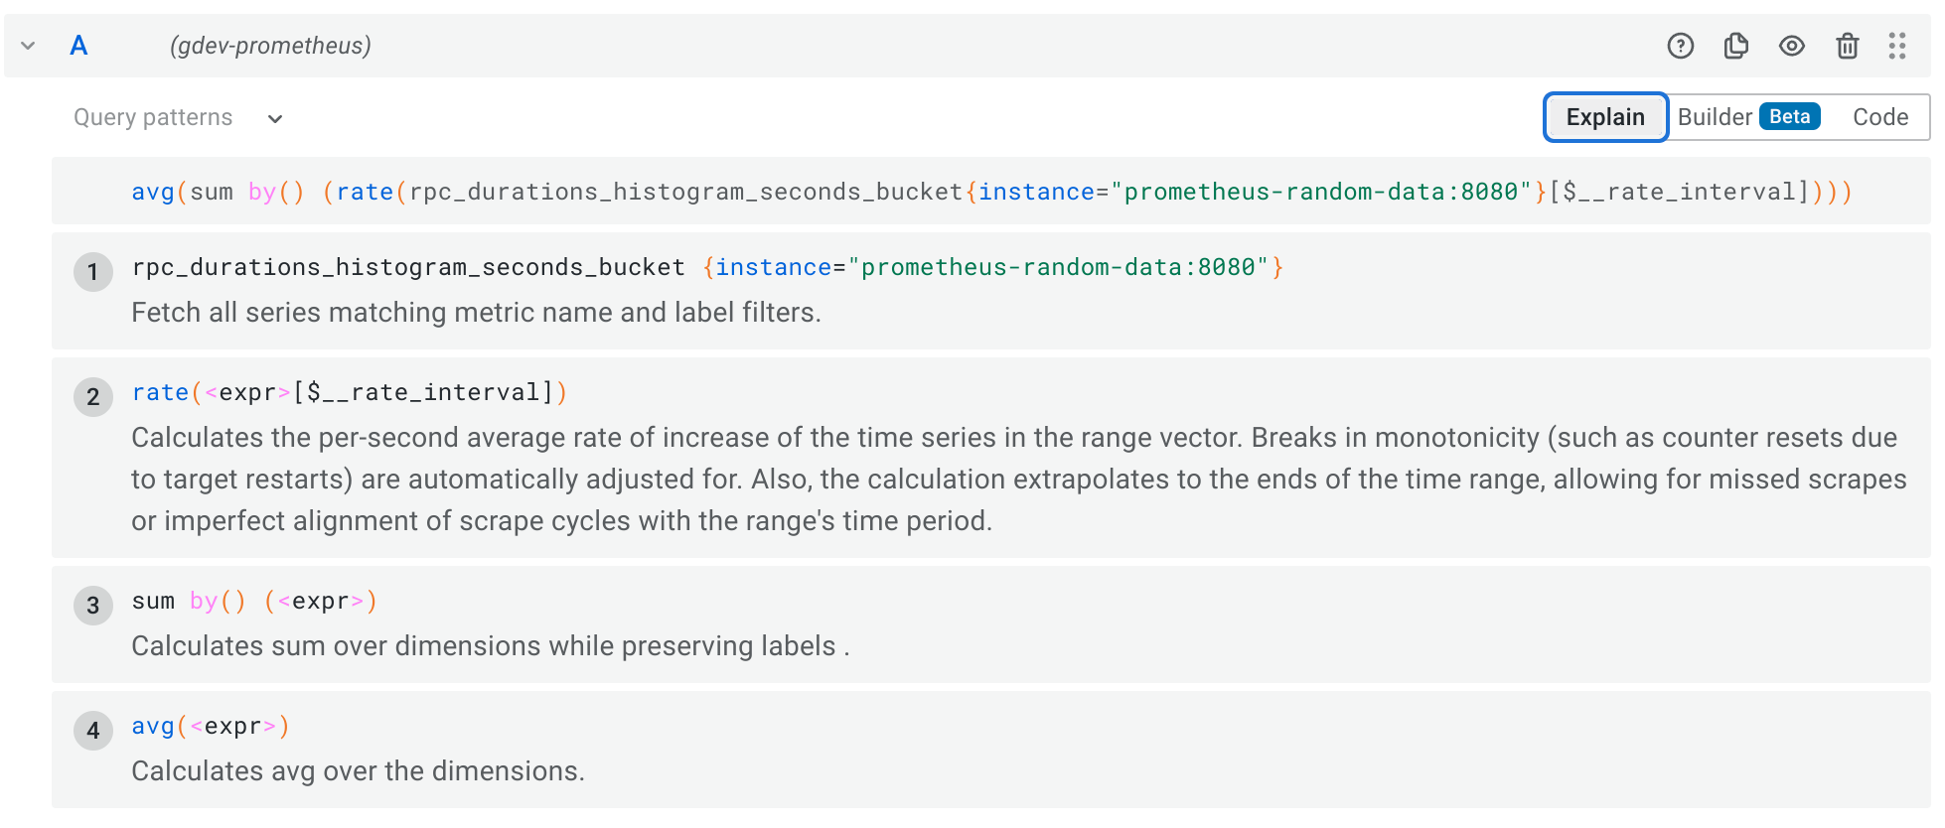Switch to Code editor mode
1945x828 pixels.
tap(1879, 117)
